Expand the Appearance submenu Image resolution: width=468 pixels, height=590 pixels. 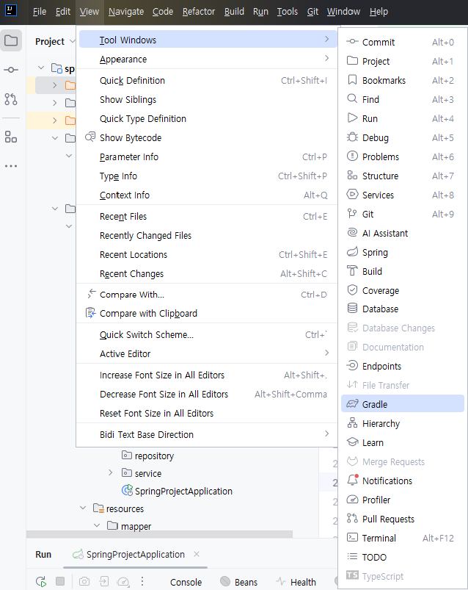tap(207, 59)
